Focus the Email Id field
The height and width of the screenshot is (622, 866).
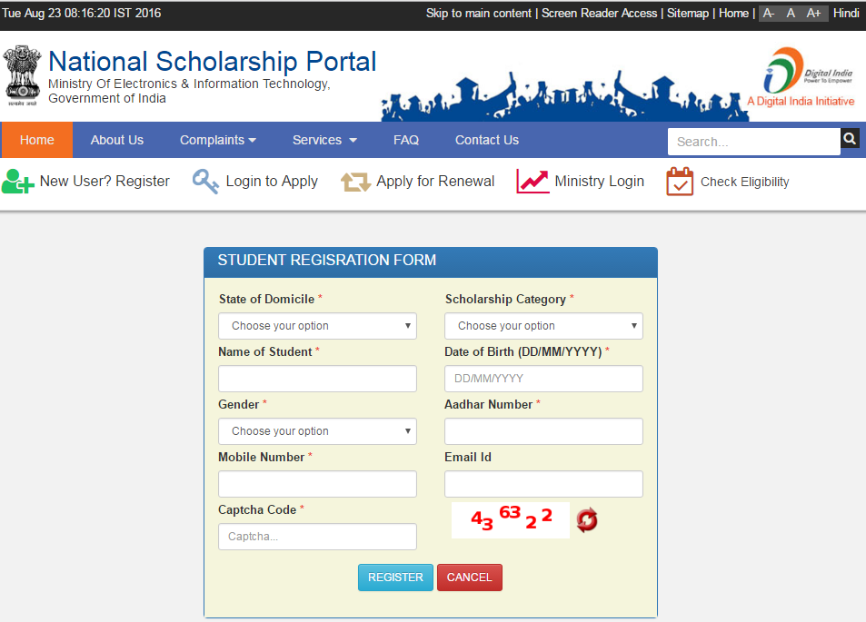(x=543, y=484)
